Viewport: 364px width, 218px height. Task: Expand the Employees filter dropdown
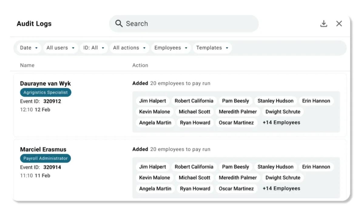[170, 48]
